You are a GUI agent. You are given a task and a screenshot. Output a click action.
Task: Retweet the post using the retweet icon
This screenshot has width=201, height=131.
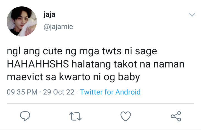click(x=75, y=116)
